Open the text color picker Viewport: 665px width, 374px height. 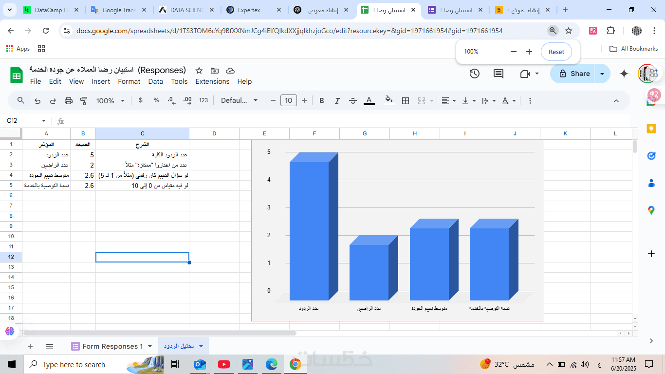click(369, 101)
